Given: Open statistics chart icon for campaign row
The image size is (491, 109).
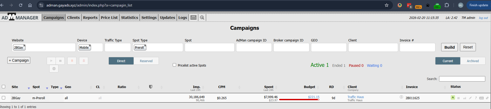Looking at the screenshot, I should click(464, 98).
